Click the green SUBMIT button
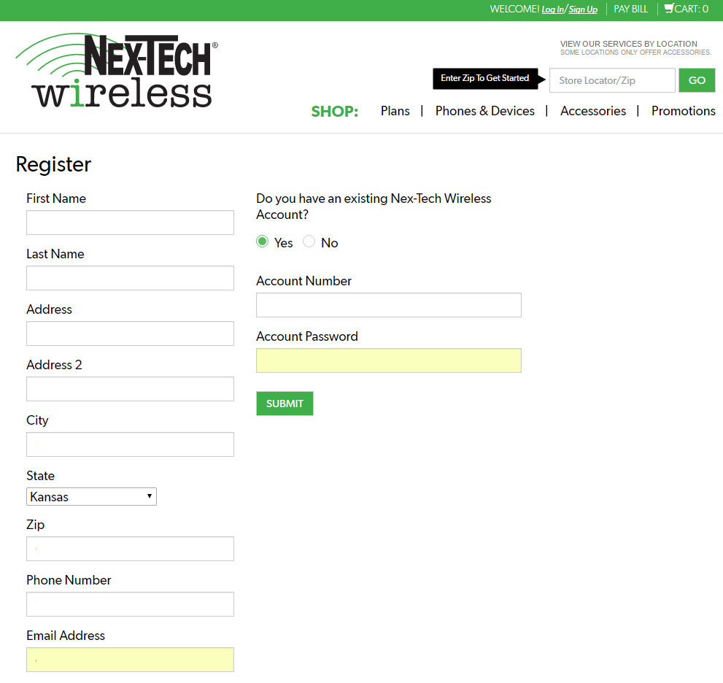 285,404
